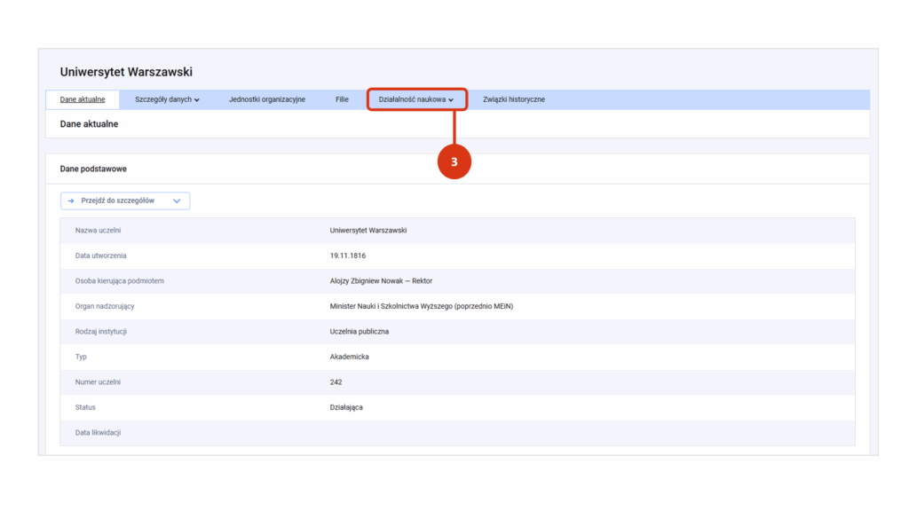Click the university number 242
Image resolution: width=909 pixels, height=511 pixels.
click(x=336, y=382)
